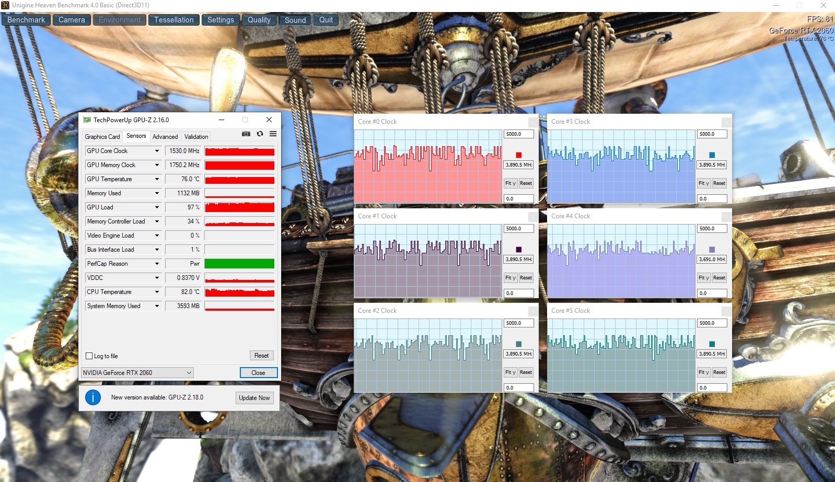Click the 5000.0 max field on Core #0 graph
Image resolution: width=835 pixels, height=482 pixels.
pyautogui.click(x=519, y=134)
